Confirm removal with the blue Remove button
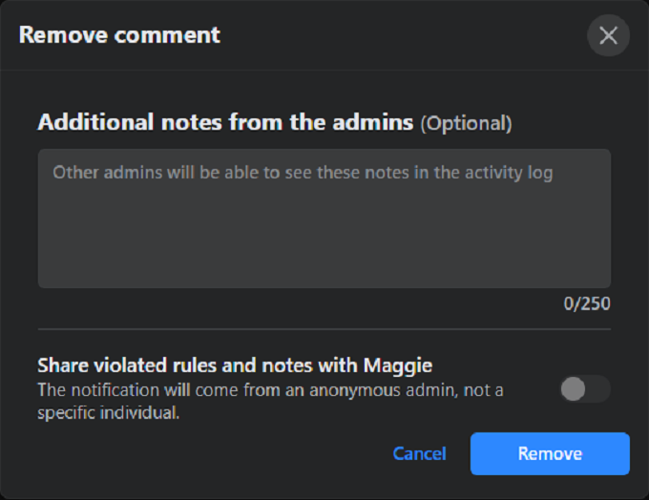Image resolution: width=649 pixels, height=500 pixels. tap(550, 453)
